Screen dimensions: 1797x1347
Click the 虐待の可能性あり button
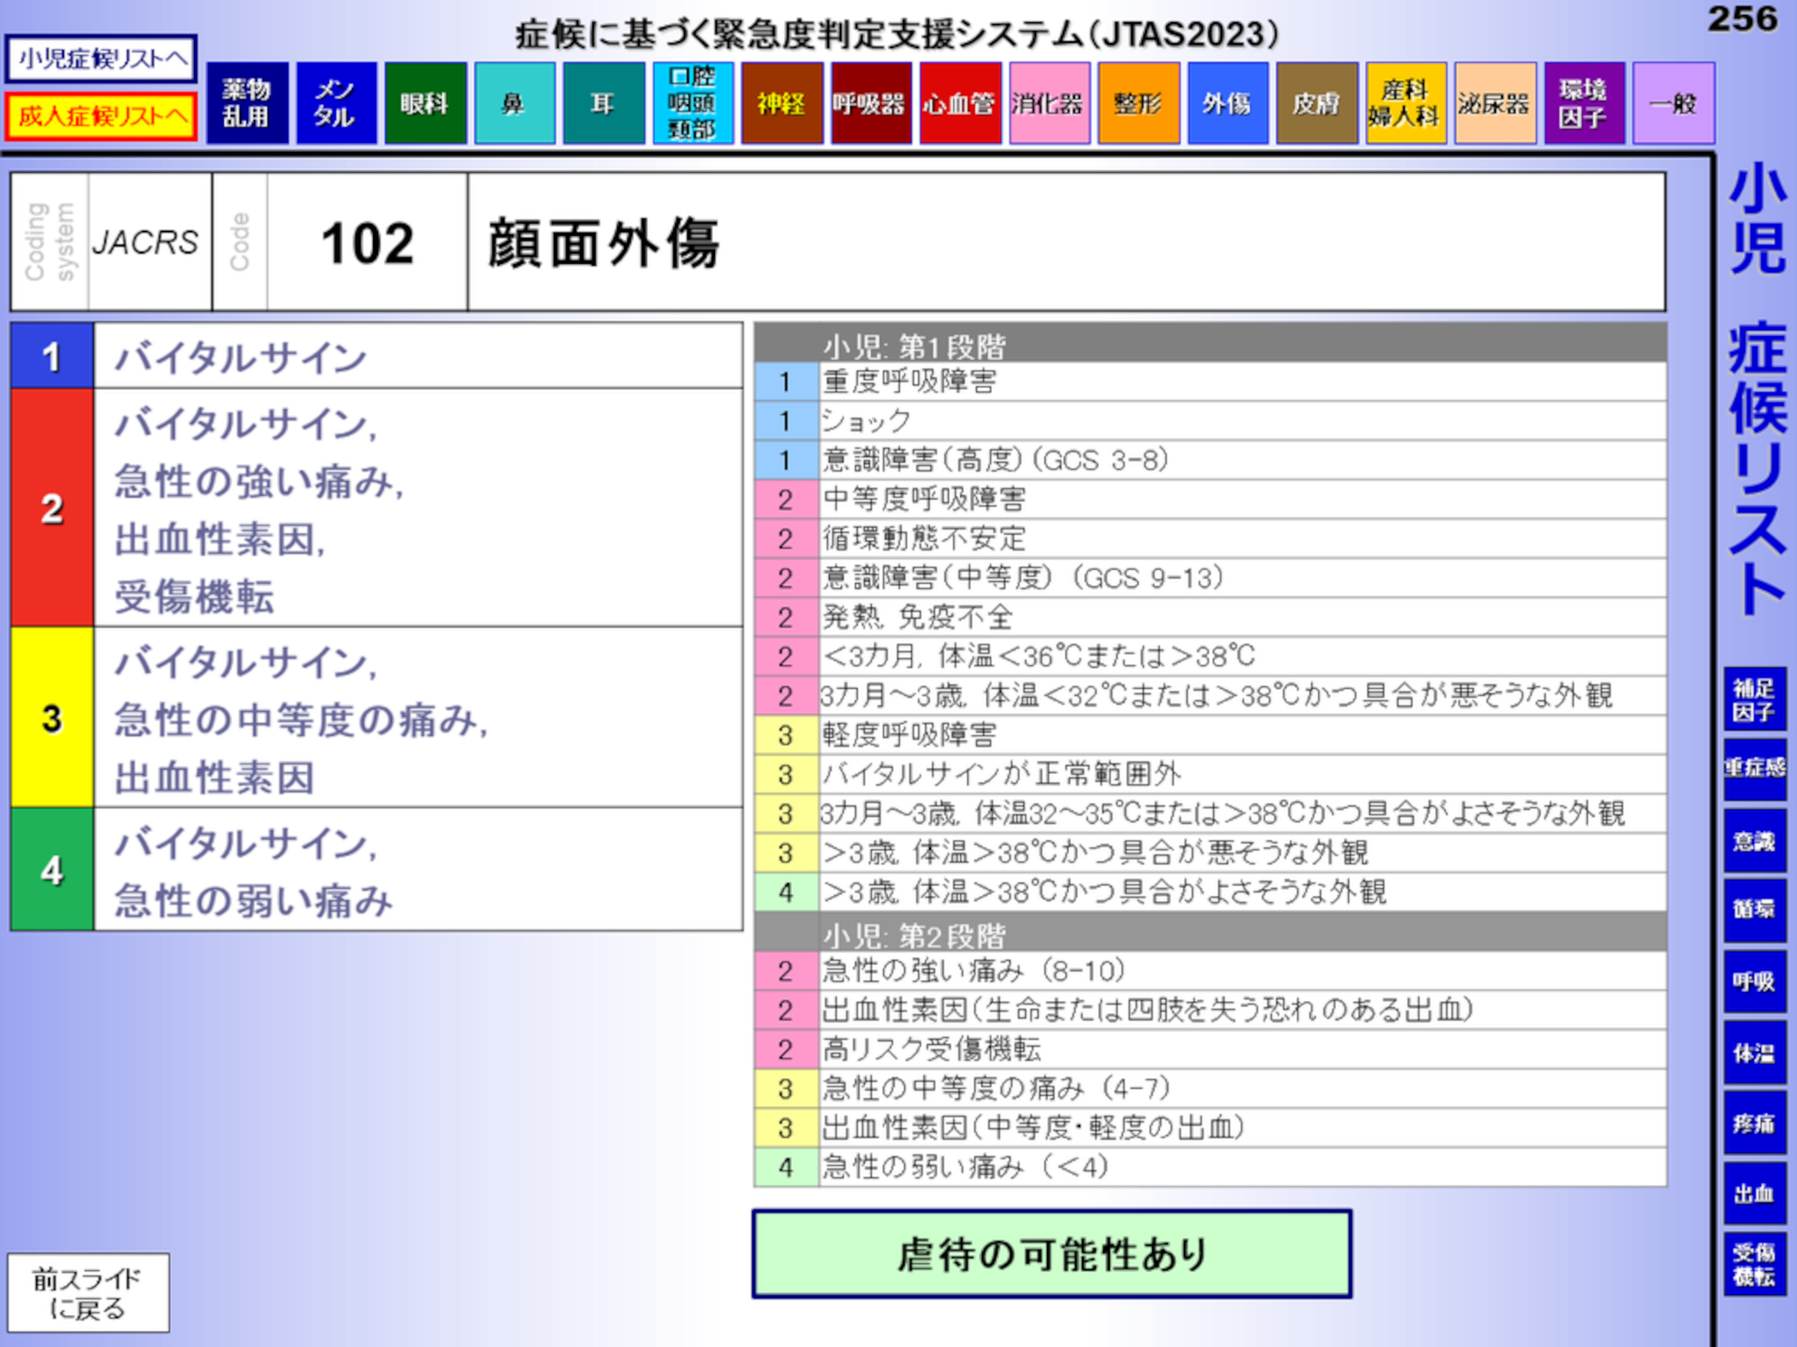pos(1052,1254)
